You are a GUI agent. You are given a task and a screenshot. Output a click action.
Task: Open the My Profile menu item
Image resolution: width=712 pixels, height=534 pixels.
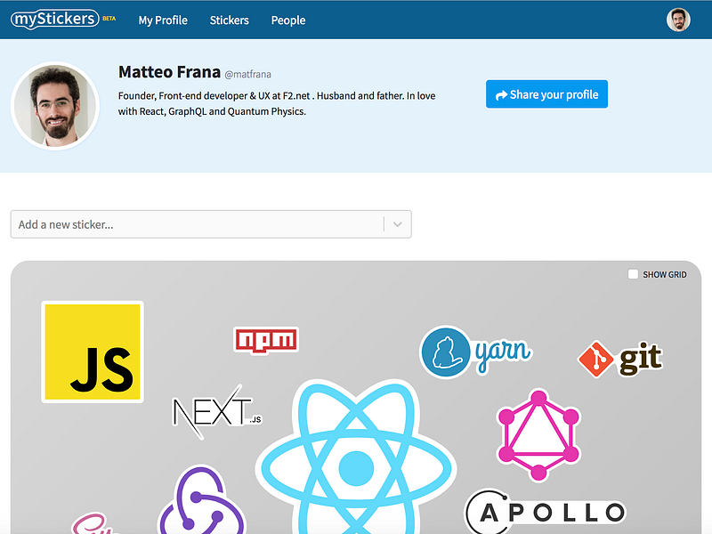coord(163,20)
